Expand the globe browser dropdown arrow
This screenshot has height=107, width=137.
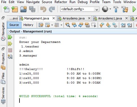tap(110, 9)
